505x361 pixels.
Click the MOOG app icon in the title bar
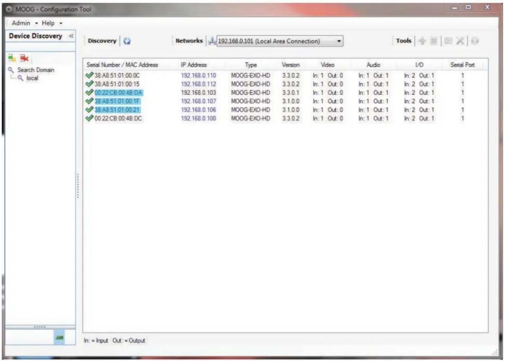tap(9, 9)
